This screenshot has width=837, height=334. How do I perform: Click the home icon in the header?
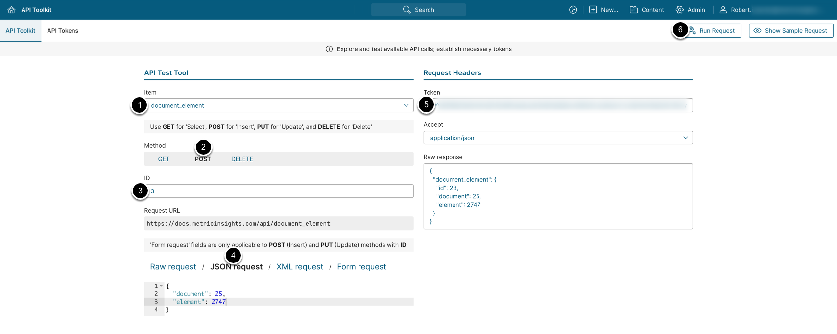pos(11,10)
